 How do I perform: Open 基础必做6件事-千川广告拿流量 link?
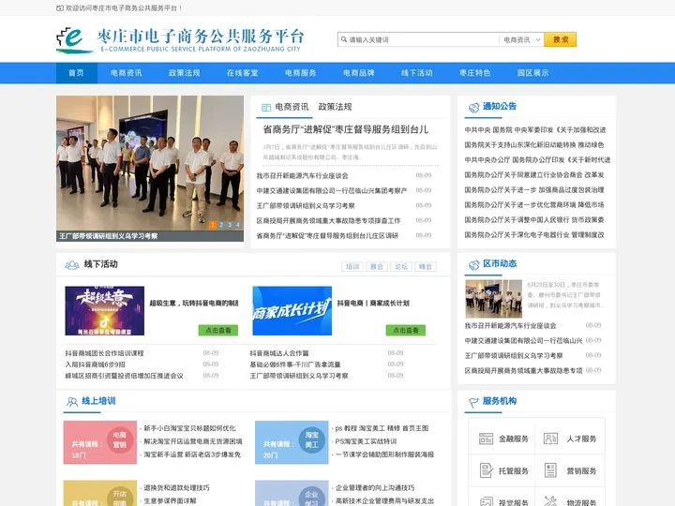[295, 365]
